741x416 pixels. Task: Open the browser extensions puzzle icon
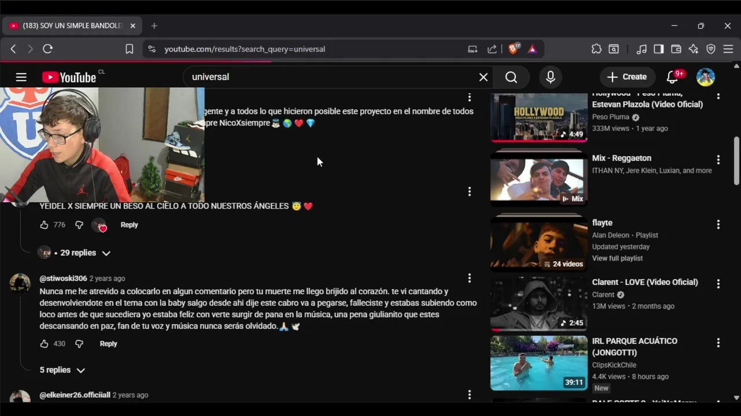click(x=596, y=49)
